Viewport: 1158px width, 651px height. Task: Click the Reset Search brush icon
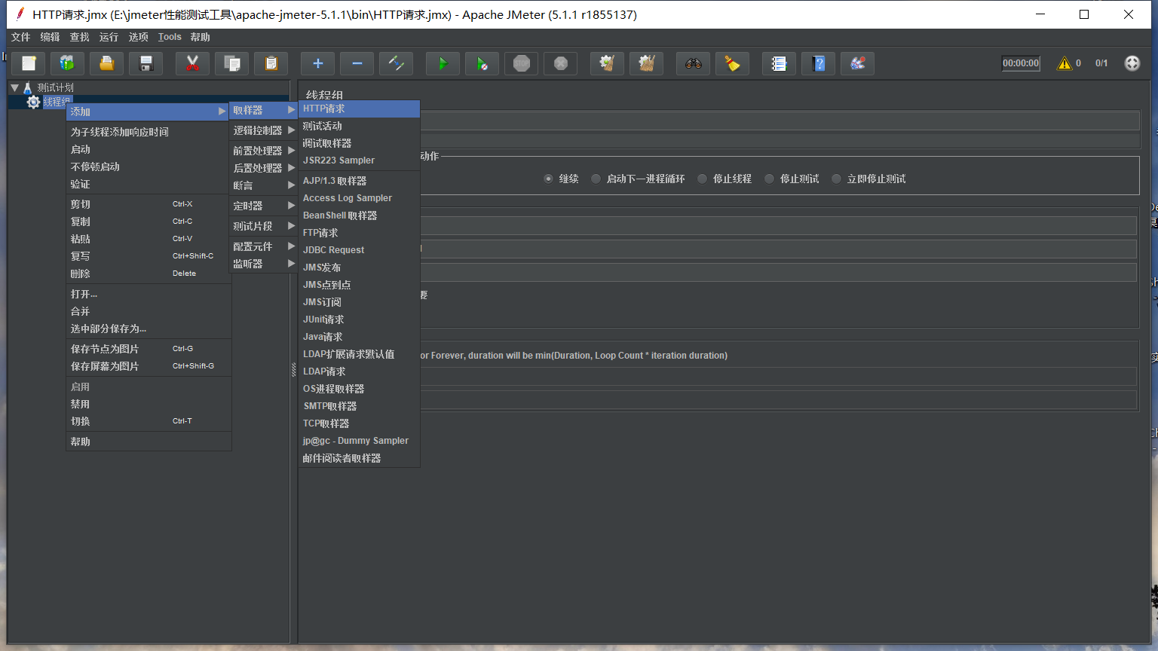tap(733, 63)
